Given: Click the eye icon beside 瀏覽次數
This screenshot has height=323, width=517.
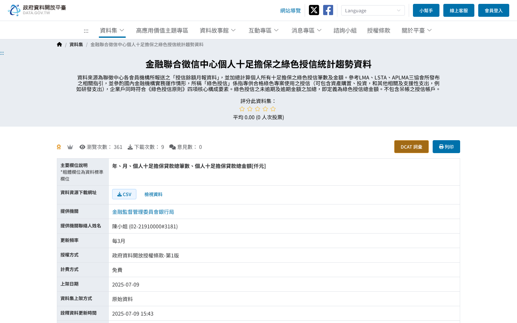Looking at the screenshot, I should (82, 147).
